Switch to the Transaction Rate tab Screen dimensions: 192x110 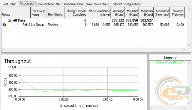[x=49, y=4]
